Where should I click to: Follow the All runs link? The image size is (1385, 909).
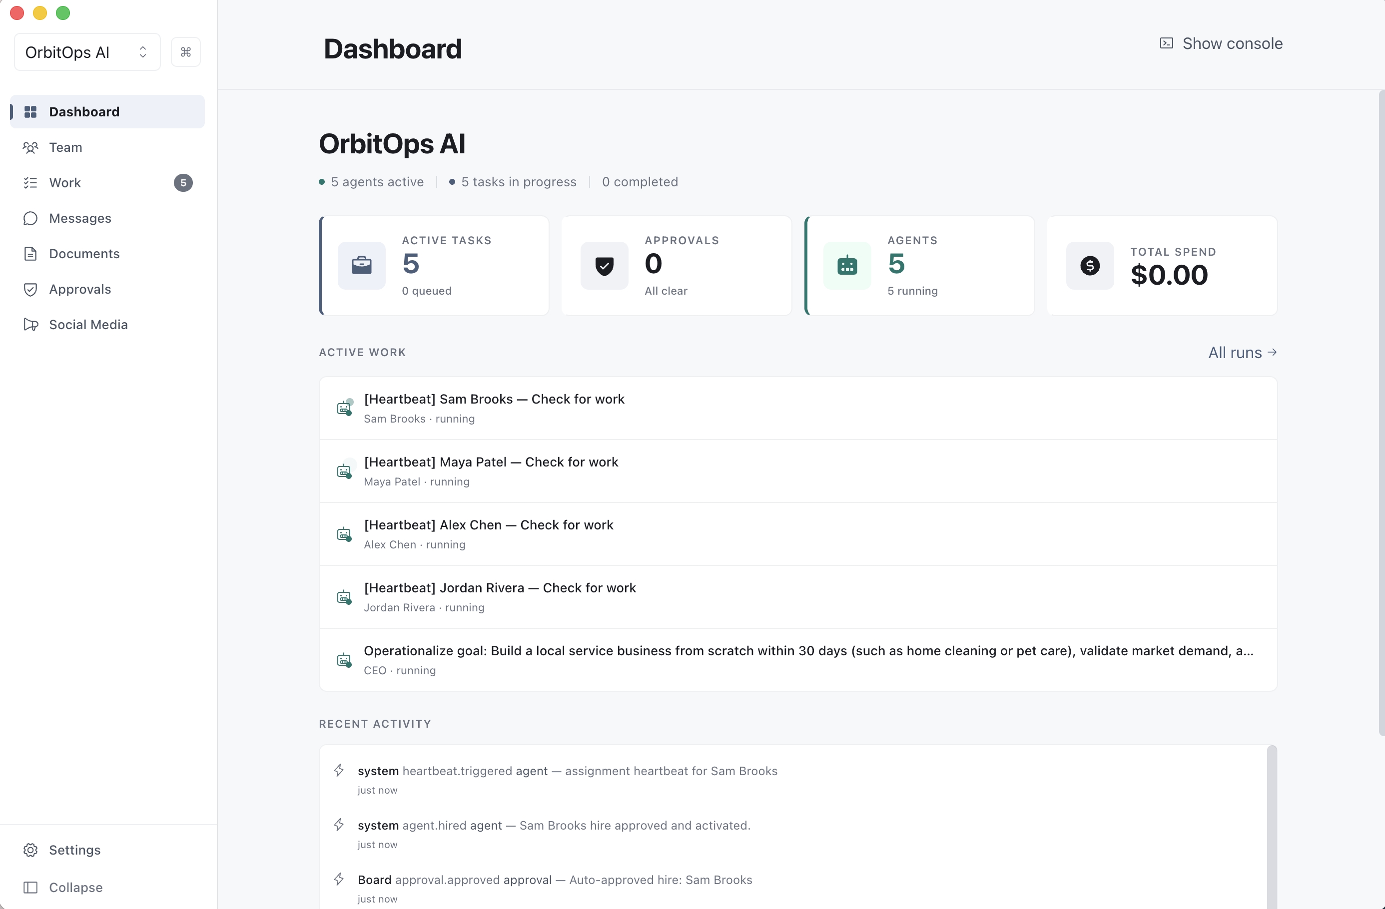pos(1242,353)
